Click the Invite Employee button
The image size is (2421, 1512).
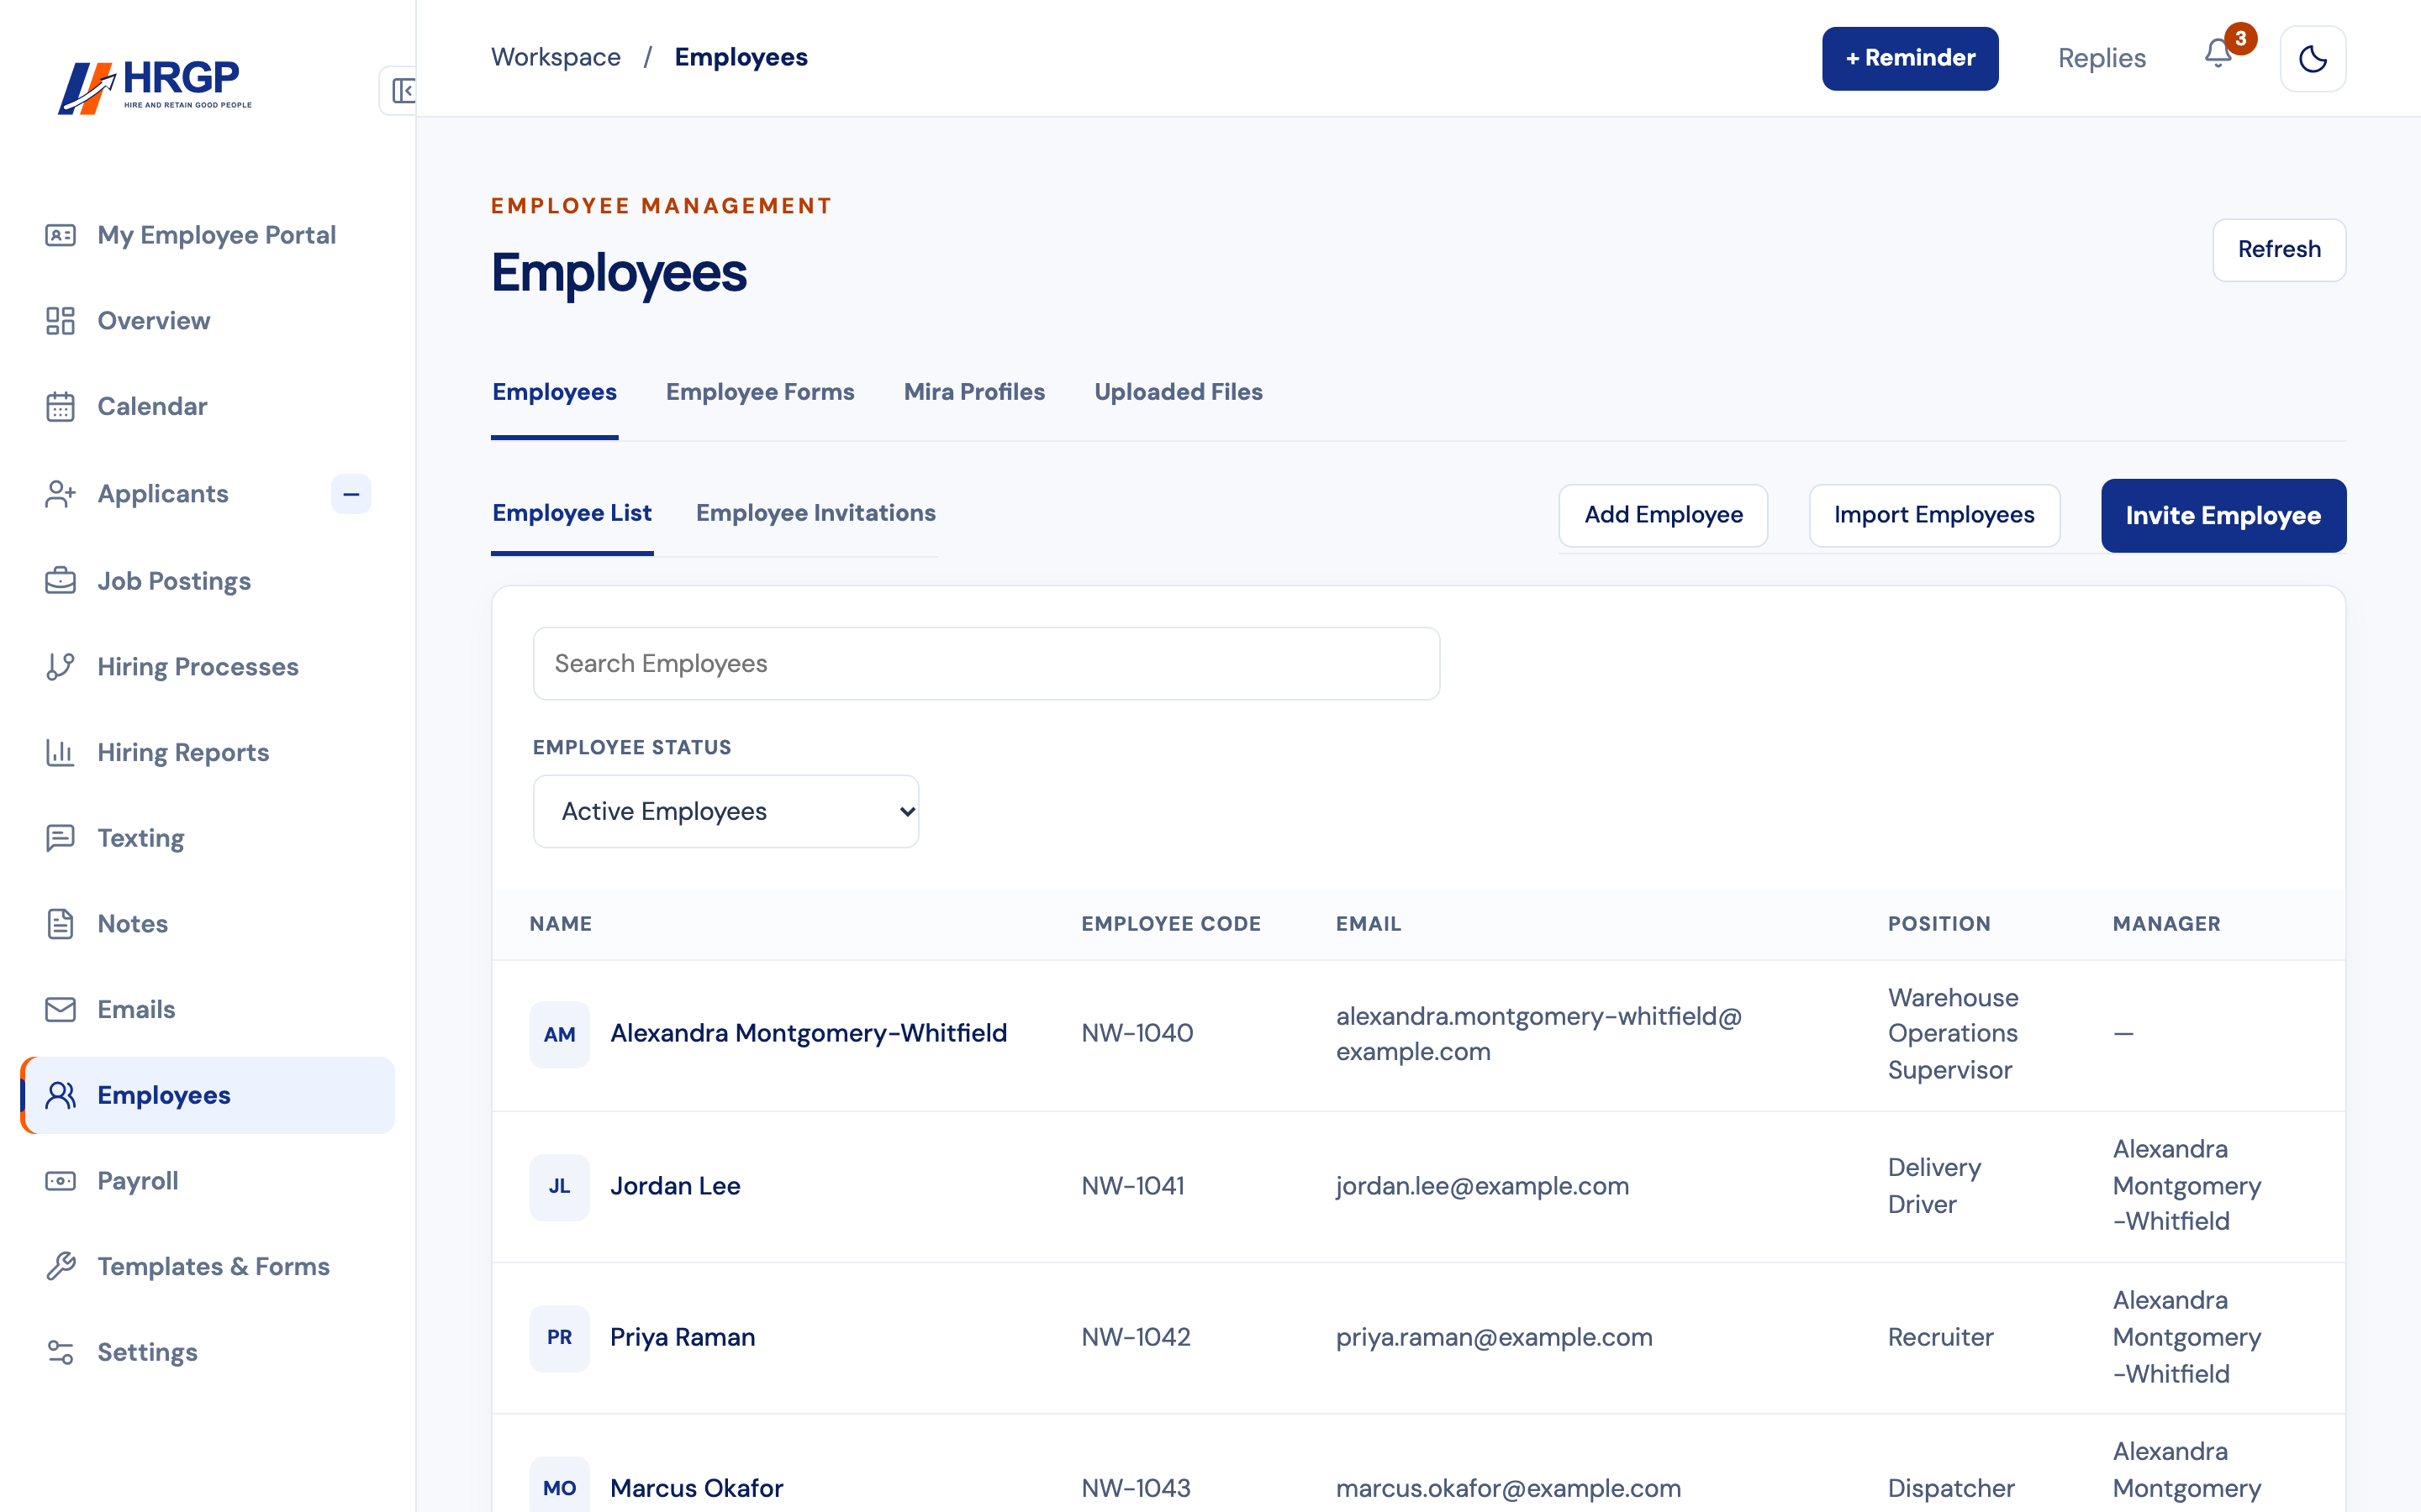[x=2223, y=515]
